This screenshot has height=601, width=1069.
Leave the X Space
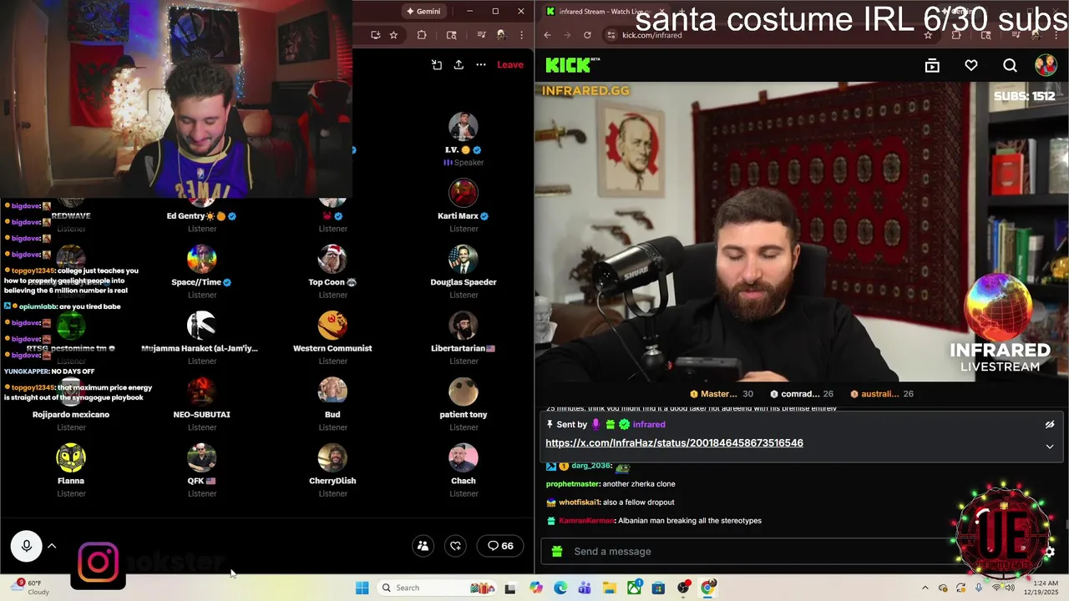[x=510, y=64]
